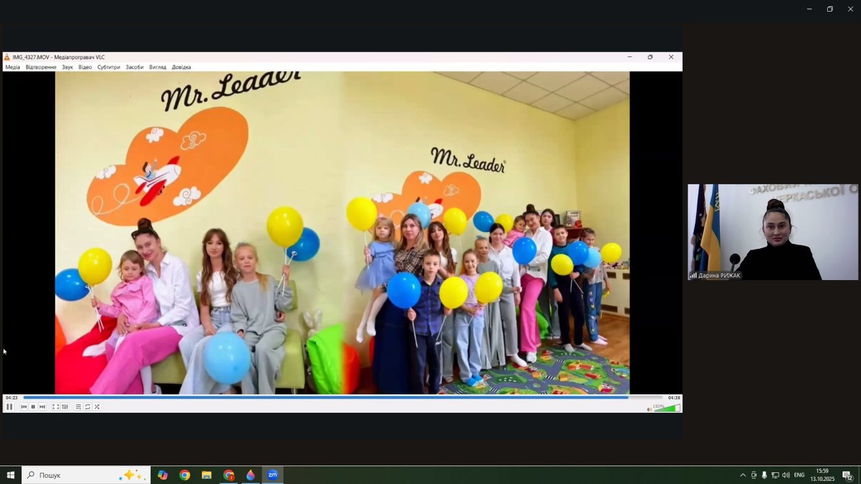Toggle VLC fullscreen mode

pos(55,407)
